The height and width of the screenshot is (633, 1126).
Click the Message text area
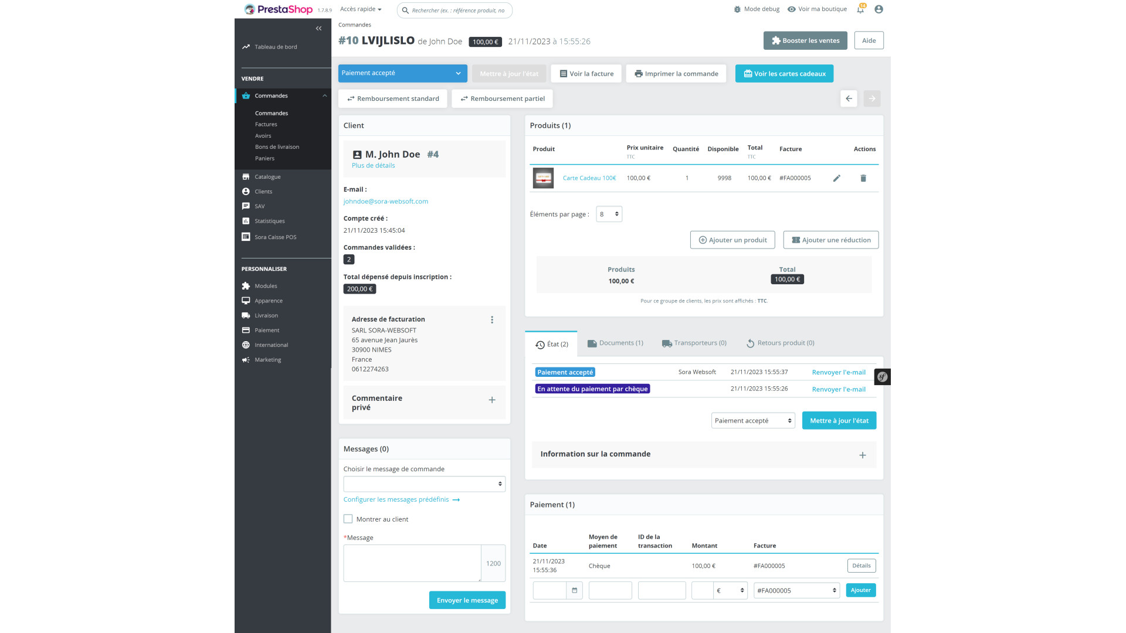pyautogui.click(x=412, y=563)
